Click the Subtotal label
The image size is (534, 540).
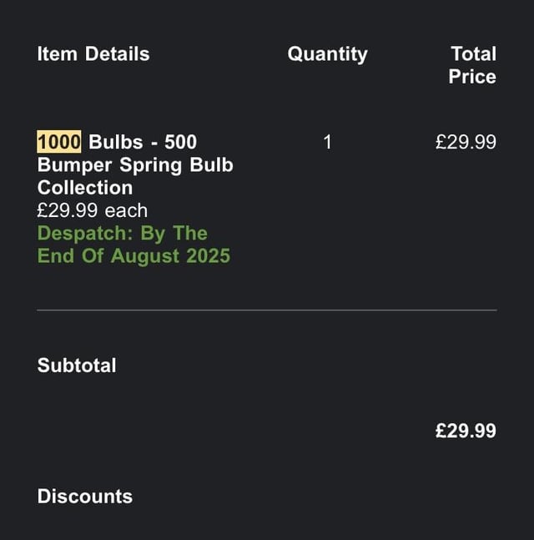(77, 366)
